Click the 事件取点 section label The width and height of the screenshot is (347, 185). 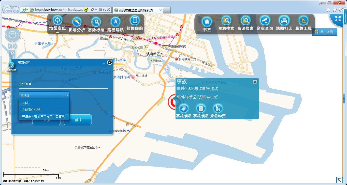(25, 84)
